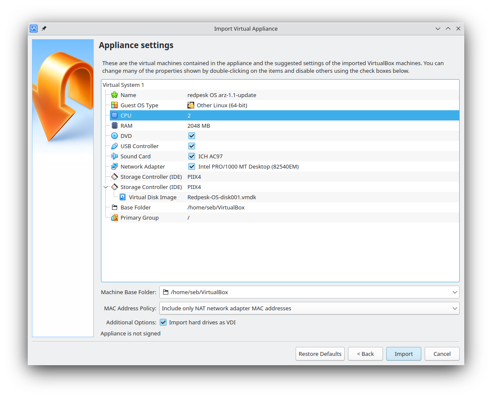
Task: Click the CPU count value 2
Action: (x=189, y=115)
